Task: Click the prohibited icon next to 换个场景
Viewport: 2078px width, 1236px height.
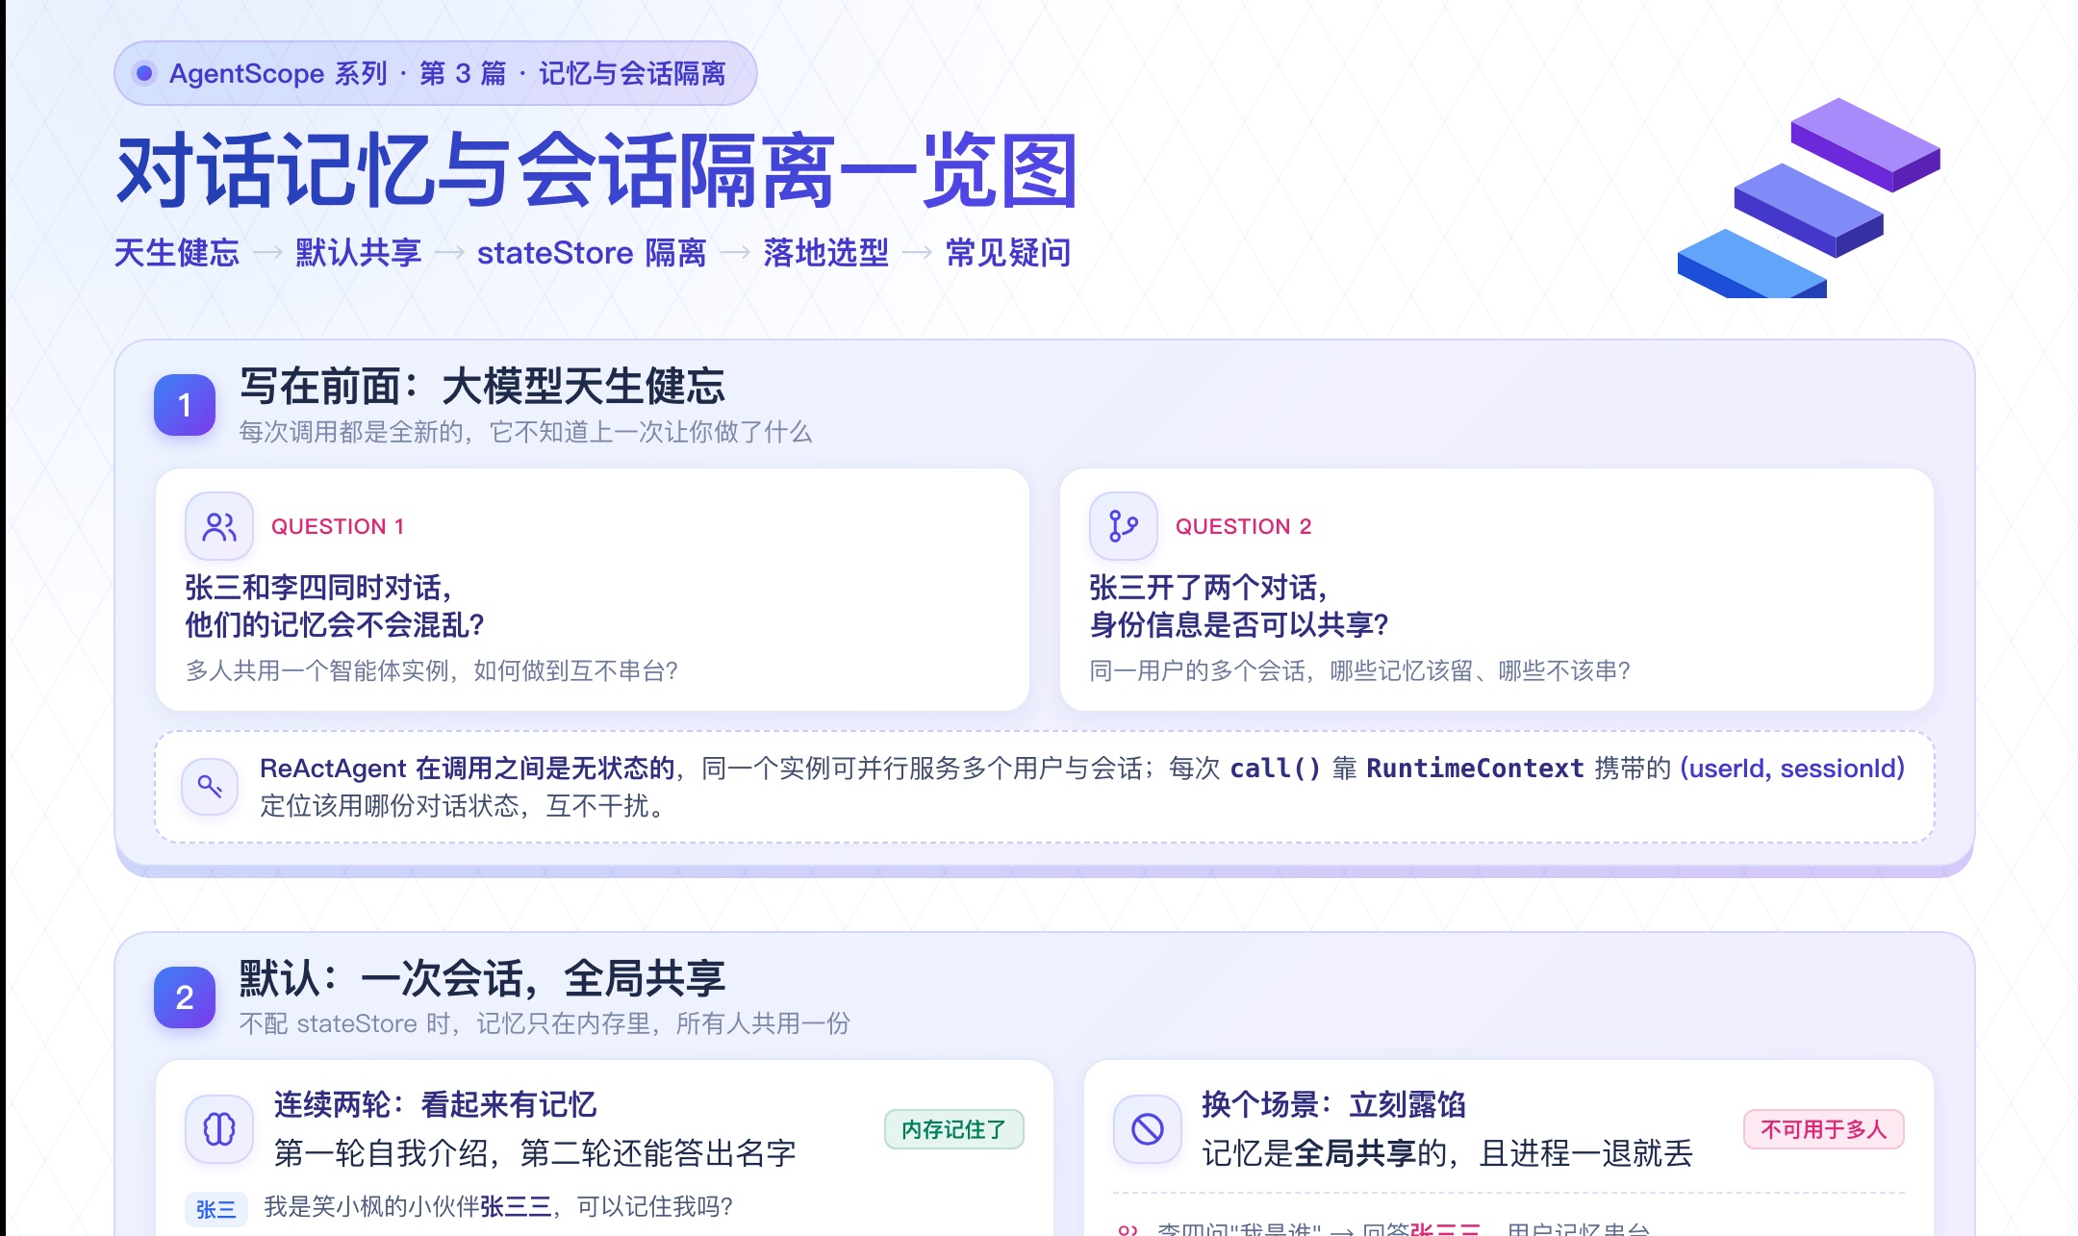Action: pos(1147,1128)
